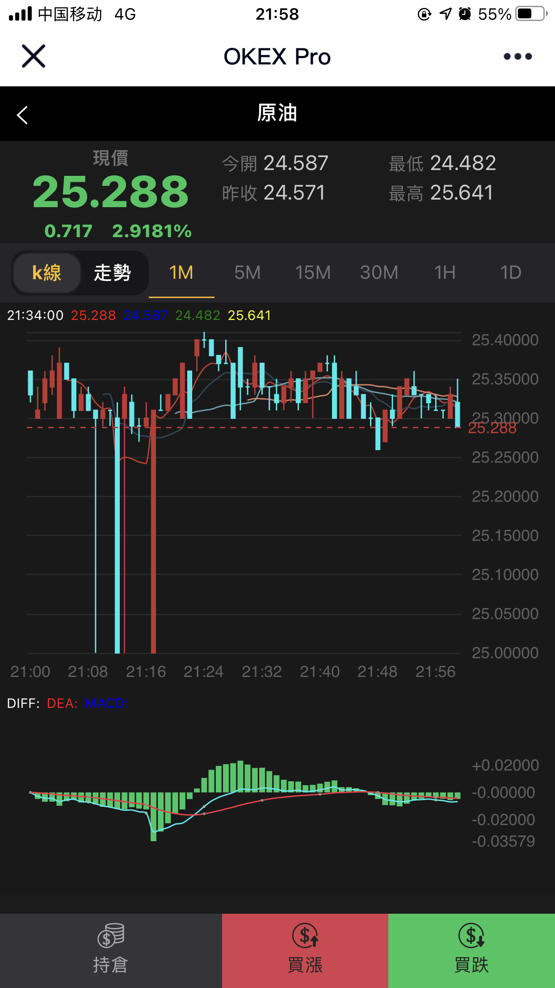This screenshot has height=988, width=555.
Task: Tap the price change 0.717
Action: [68, 231]
